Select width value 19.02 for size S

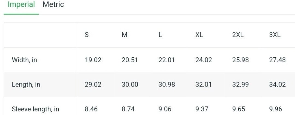(93, 60)
